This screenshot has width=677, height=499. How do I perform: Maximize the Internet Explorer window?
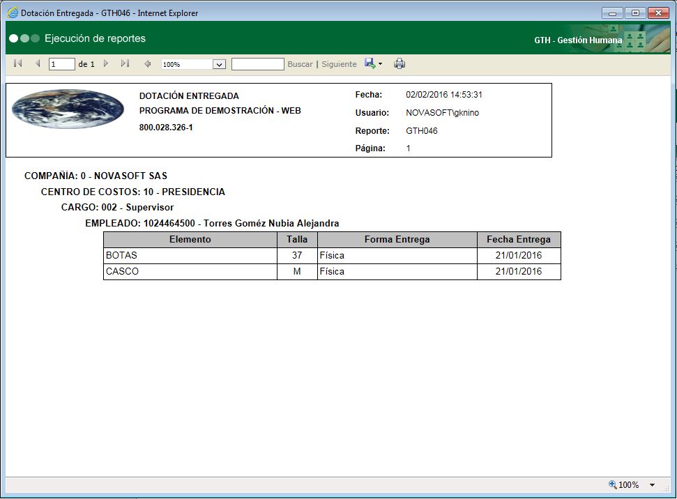pos(635,13)
